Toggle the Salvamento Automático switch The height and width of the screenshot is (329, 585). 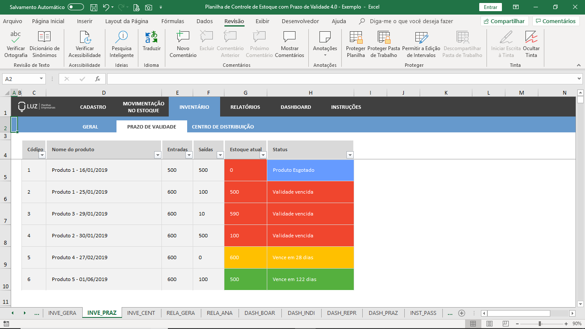(76, 7)
